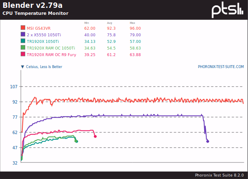Click the pink end dot of the R9 Fury line

coord(95,136)
